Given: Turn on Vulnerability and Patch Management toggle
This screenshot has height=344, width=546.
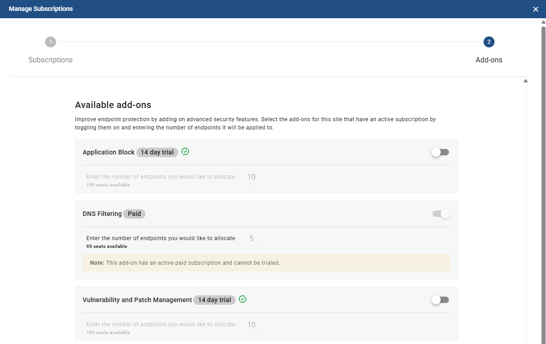Looking at the screenshot, I should (x=440, y=300).
